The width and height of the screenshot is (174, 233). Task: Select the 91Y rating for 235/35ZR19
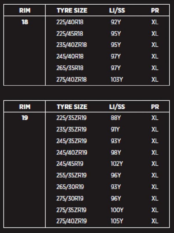[115, 129]
